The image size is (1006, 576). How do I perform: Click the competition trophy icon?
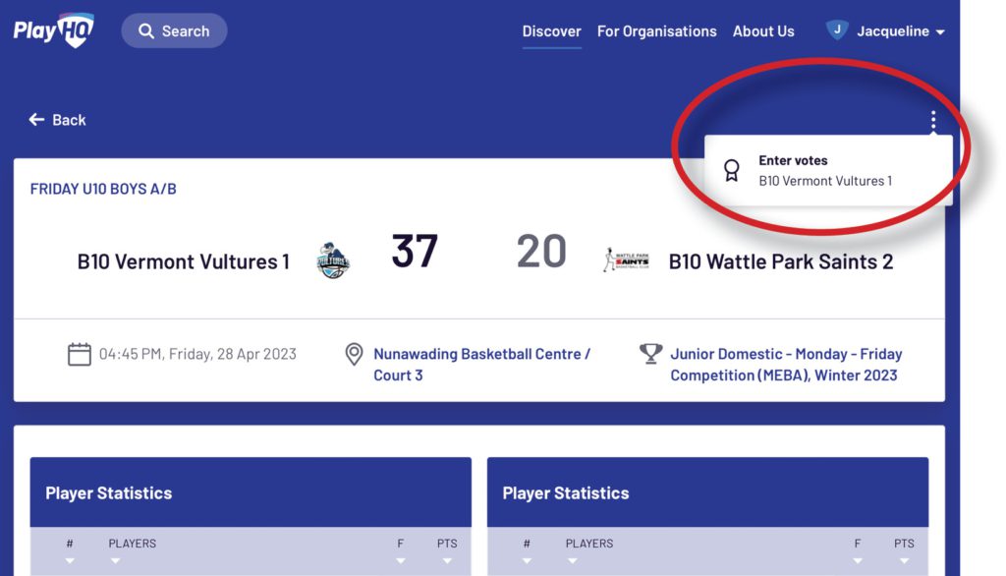650,354
